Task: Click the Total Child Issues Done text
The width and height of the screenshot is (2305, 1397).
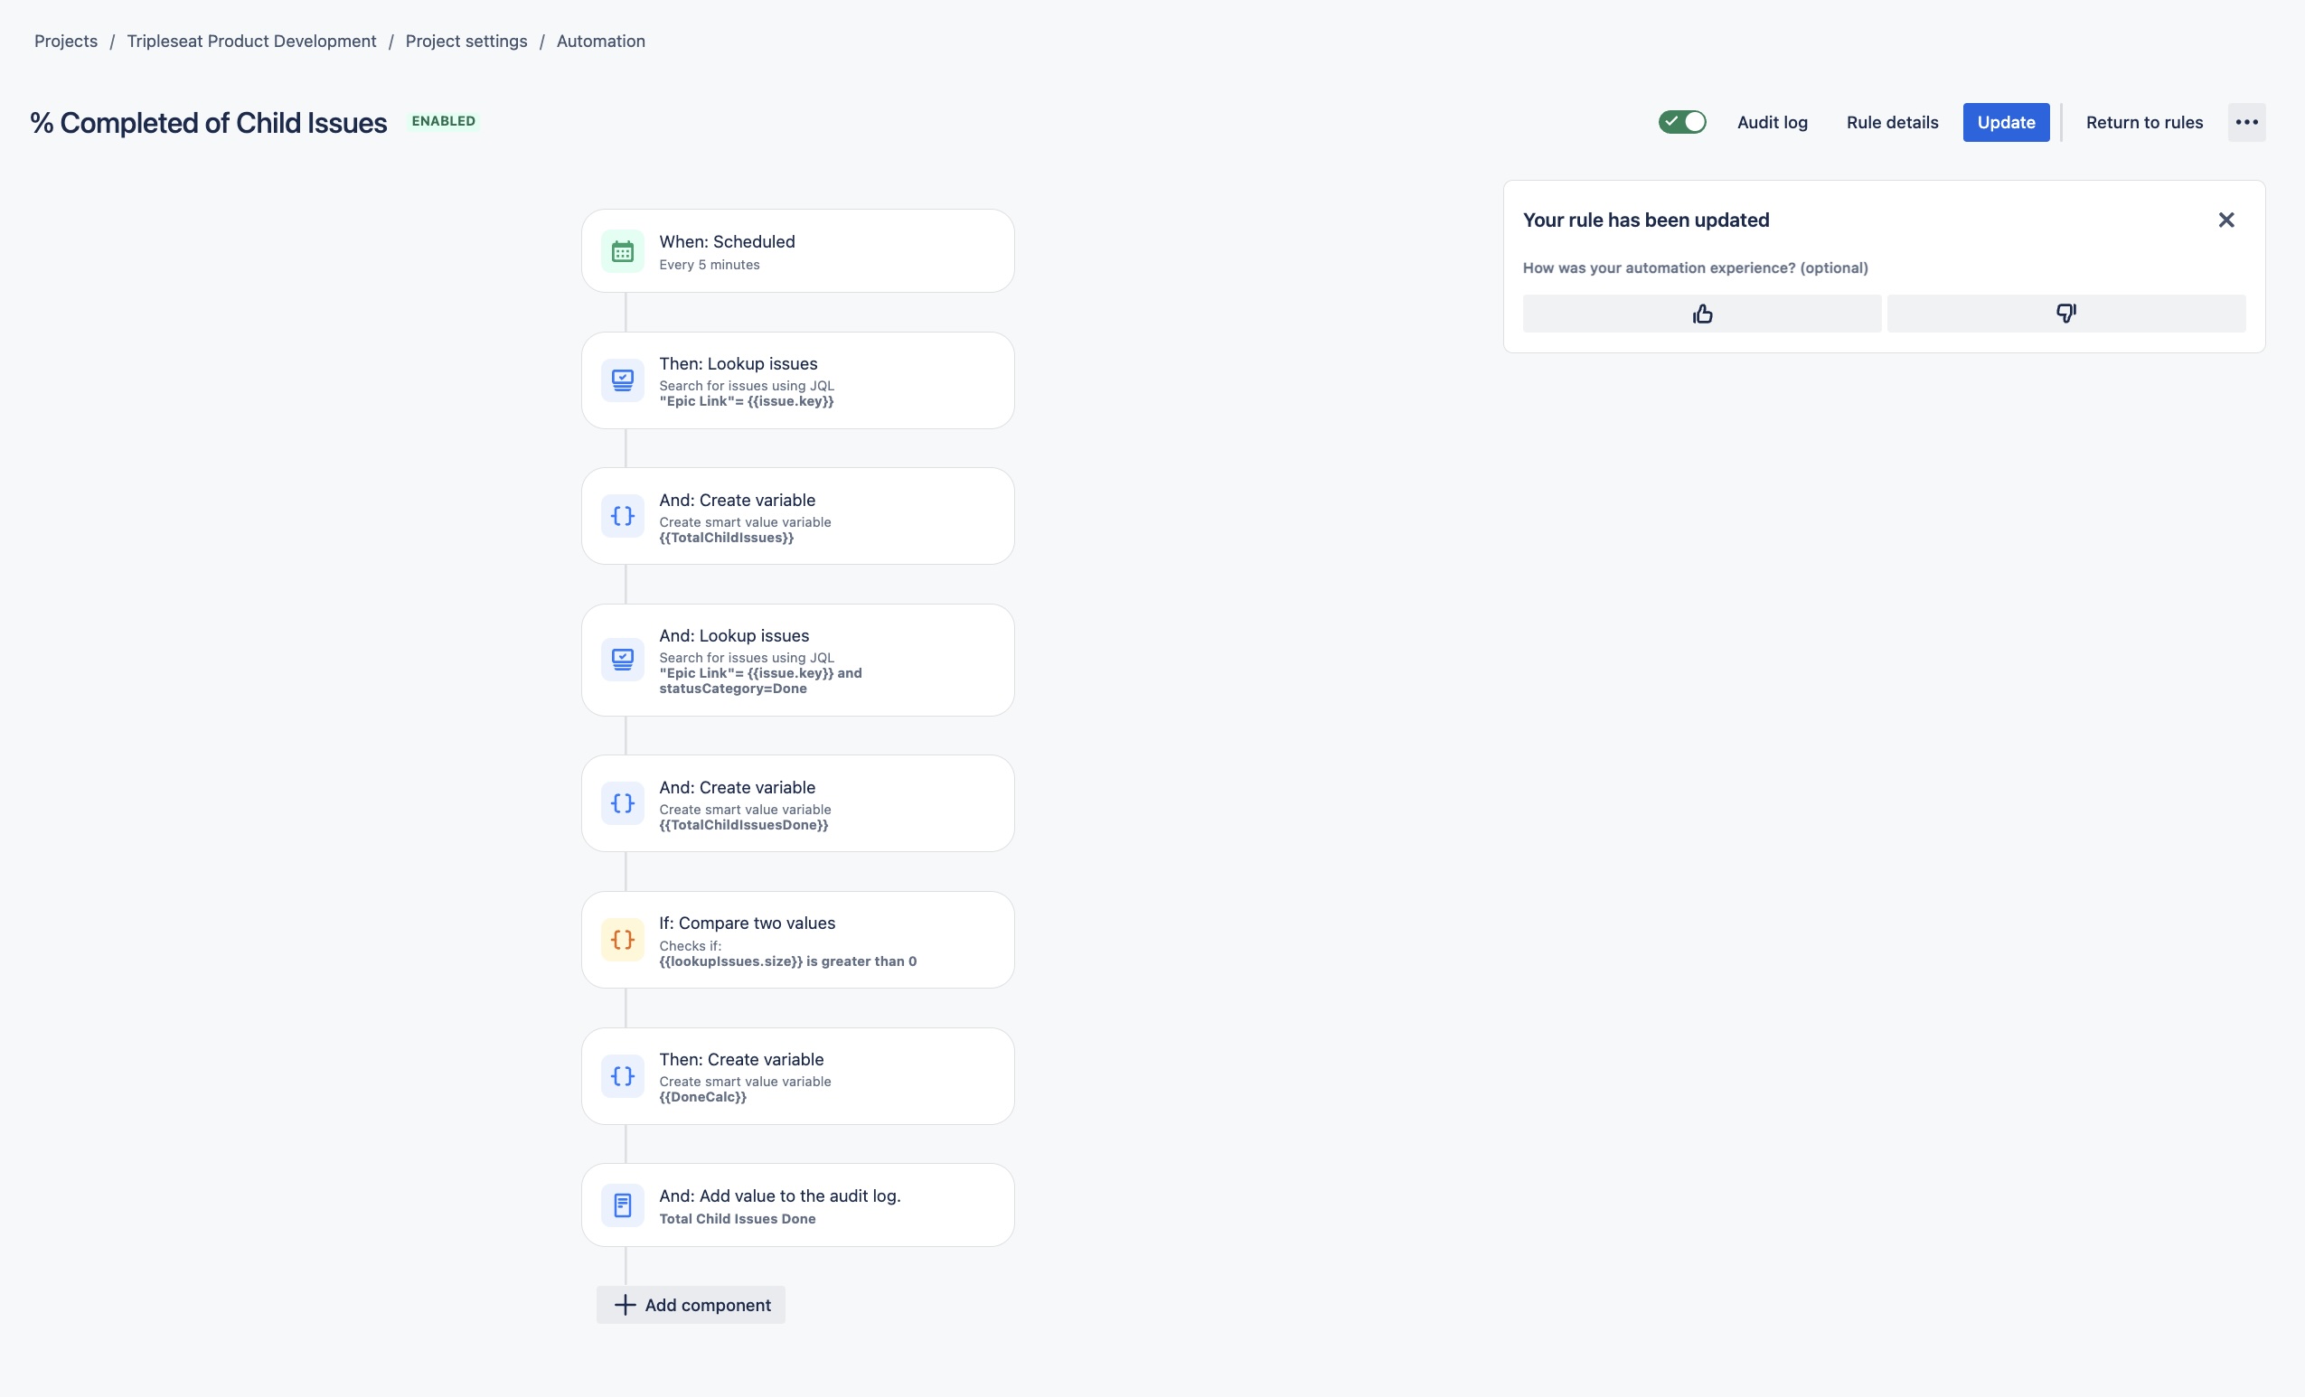Action: [x=738, y=1218]
